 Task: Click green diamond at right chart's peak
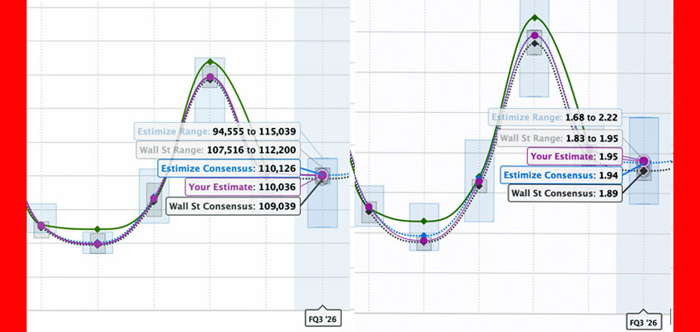(x=535, y=18)
